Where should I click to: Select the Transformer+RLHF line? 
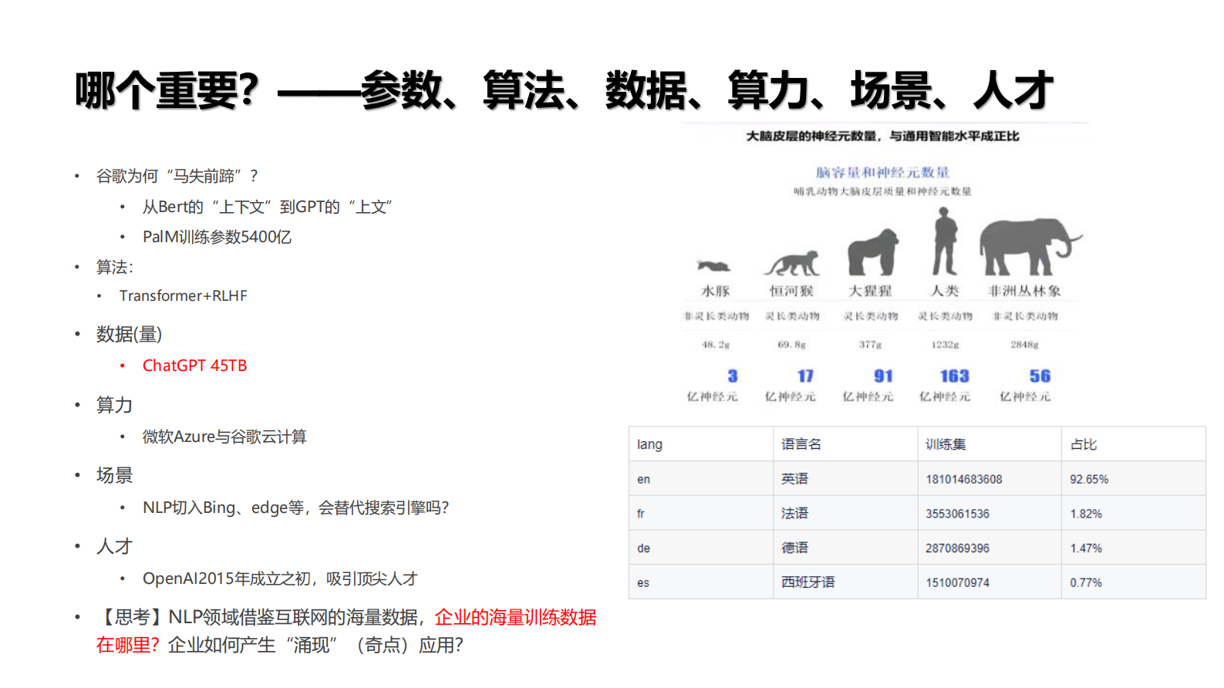[183, 295]
